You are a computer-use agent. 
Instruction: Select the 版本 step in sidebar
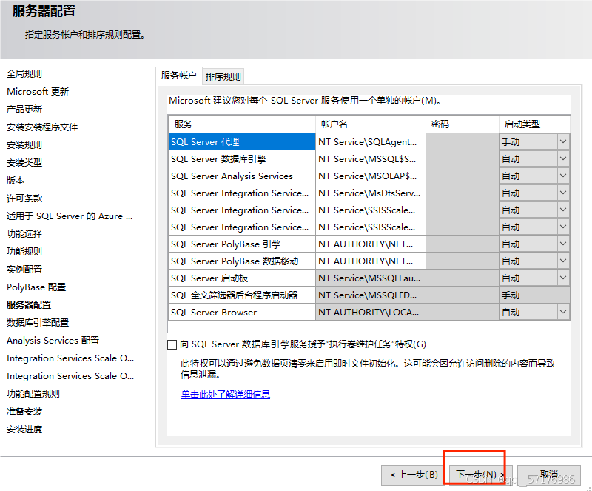[16, 180]
